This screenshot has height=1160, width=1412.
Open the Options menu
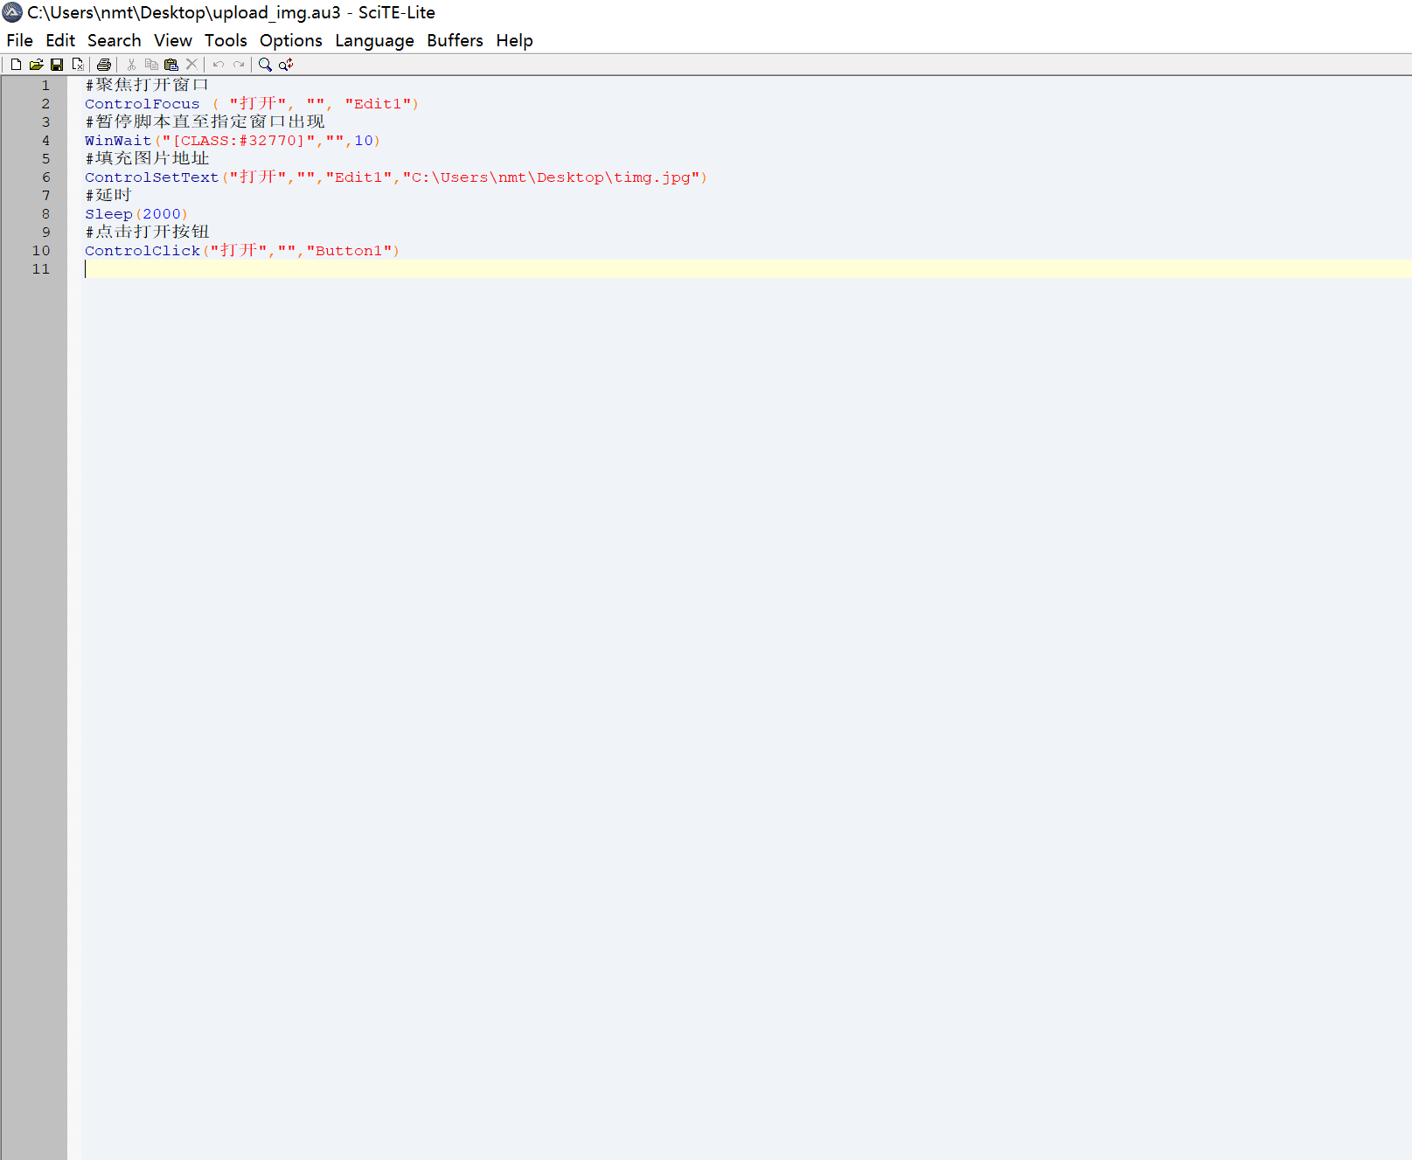pos(291,41)
